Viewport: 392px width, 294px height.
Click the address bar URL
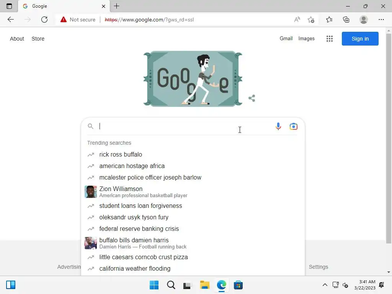pos(149,20)
